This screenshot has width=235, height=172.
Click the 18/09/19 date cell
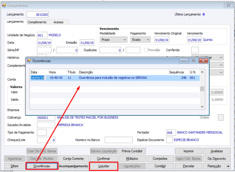pos(38,78)
